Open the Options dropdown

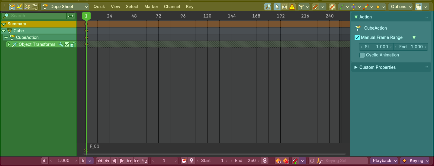coord(400,7)
